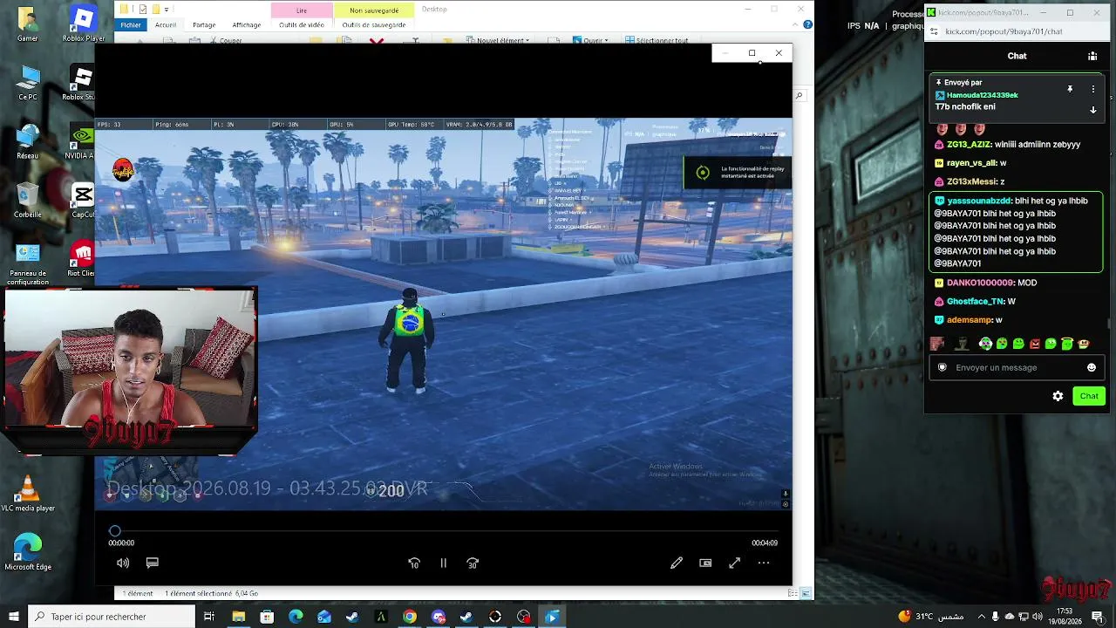Open Microsoft Store from the taskbar
The height and width of the screenshot is (628, 1116).
coord(267,617)
